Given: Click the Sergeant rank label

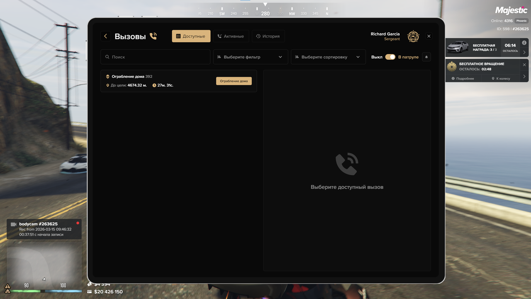Looking at the screenshot, I should [x=392, y=39].
